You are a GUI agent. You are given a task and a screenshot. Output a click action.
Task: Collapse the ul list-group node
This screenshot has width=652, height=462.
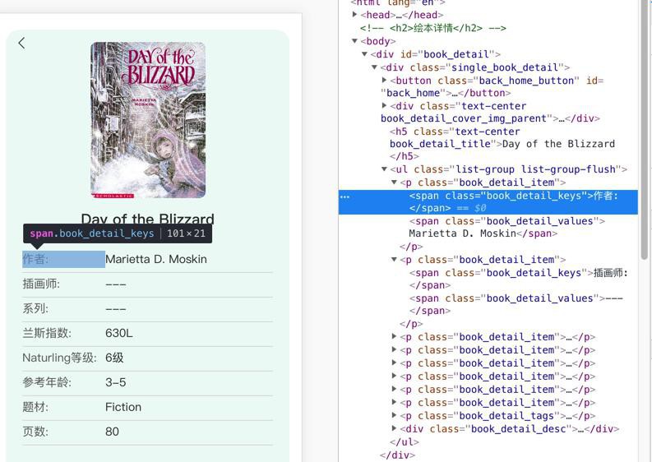coord(384,169)
